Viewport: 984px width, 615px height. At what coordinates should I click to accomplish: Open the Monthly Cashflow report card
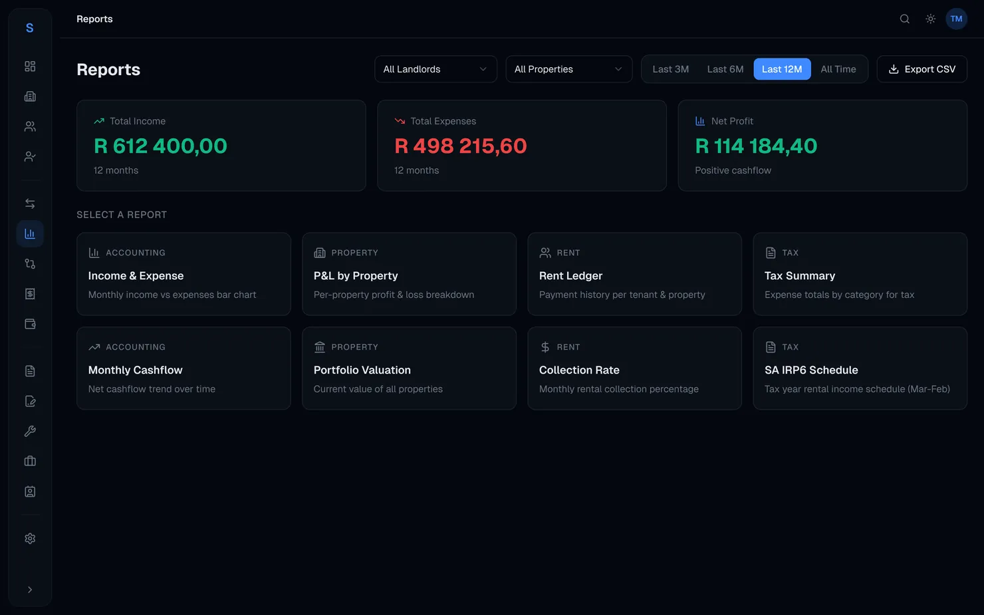(184, 368)
